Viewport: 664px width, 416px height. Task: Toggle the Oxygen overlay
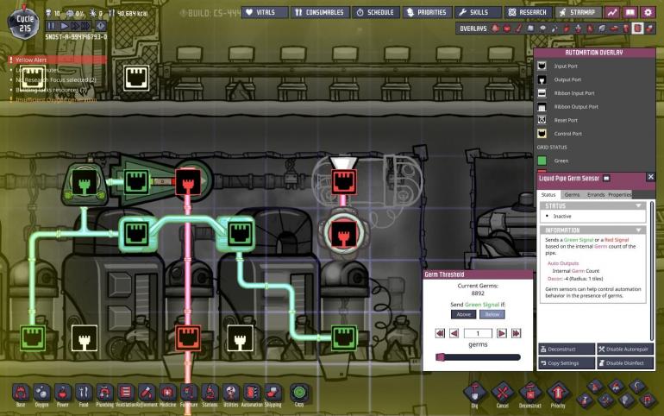pyautogui.click(x=495, y=28)
